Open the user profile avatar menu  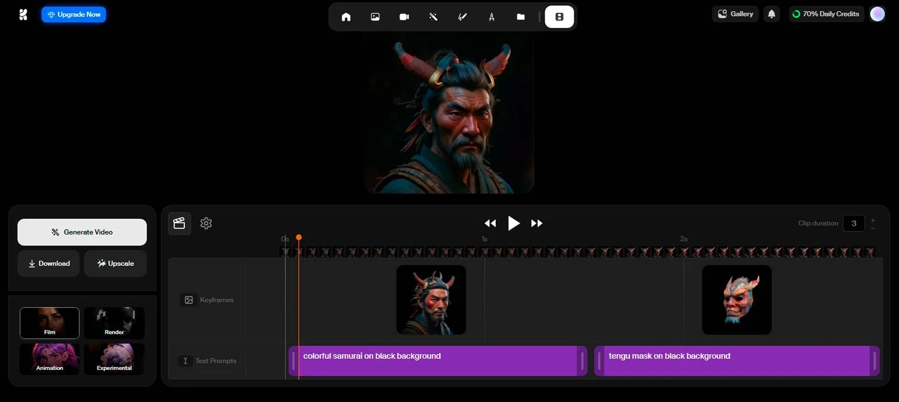click(x=877, y=14)
